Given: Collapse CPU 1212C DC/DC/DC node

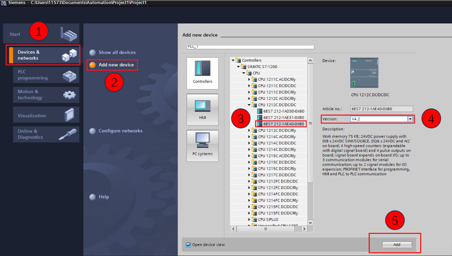Looking at the screenshot, I should coord(249,105).
